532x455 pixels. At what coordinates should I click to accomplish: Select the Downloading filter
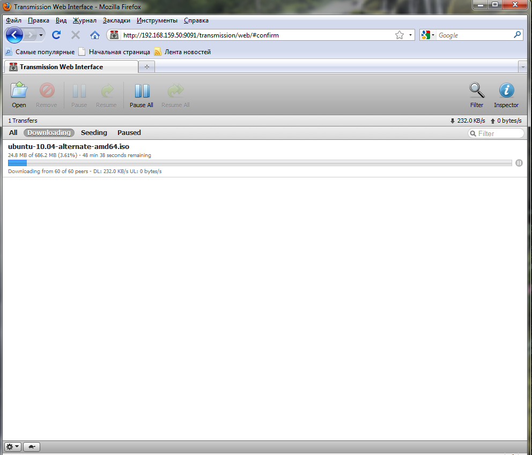(49, 132)
